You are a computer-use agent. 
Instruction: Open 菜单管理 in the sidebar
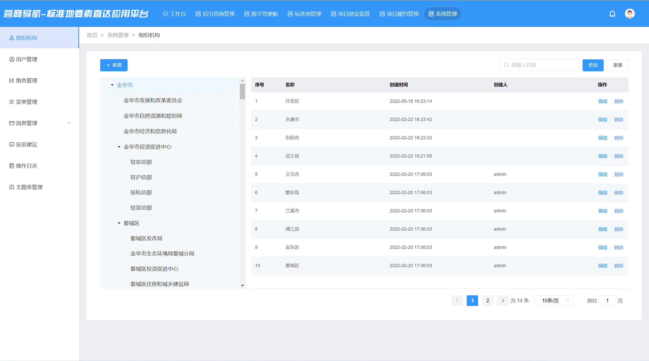tap(39, 102)
